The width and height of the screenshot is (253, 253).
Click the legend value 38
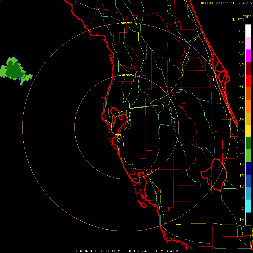pos(241,109)
